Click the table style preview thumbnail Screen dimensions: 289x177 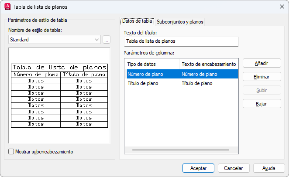coord(59,95)
